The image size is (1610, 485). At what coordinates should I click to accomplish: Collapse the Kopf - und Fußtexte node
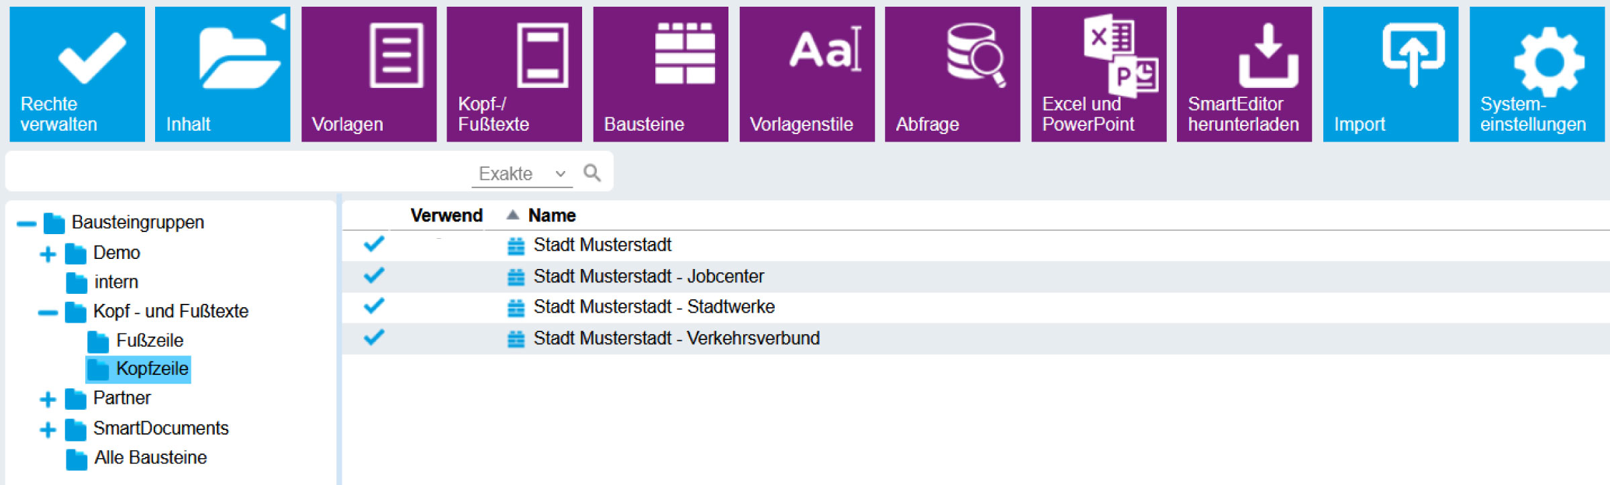pos(48,313)
